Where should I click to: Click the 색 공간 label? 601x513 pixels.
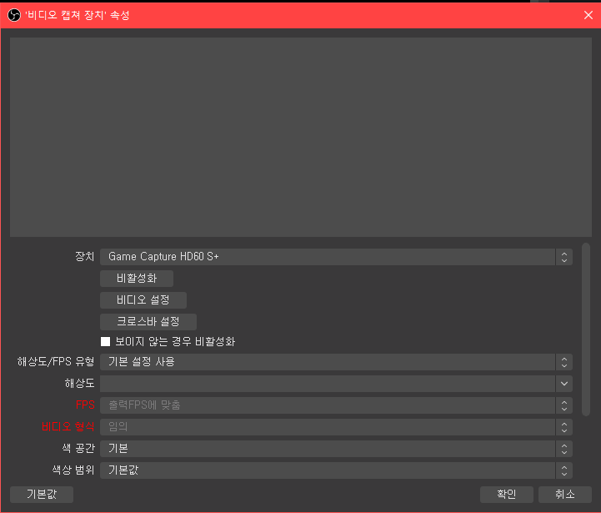78,448
